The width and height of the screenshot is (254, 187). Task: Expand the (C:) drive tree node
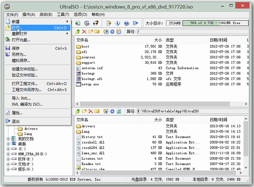8,149
